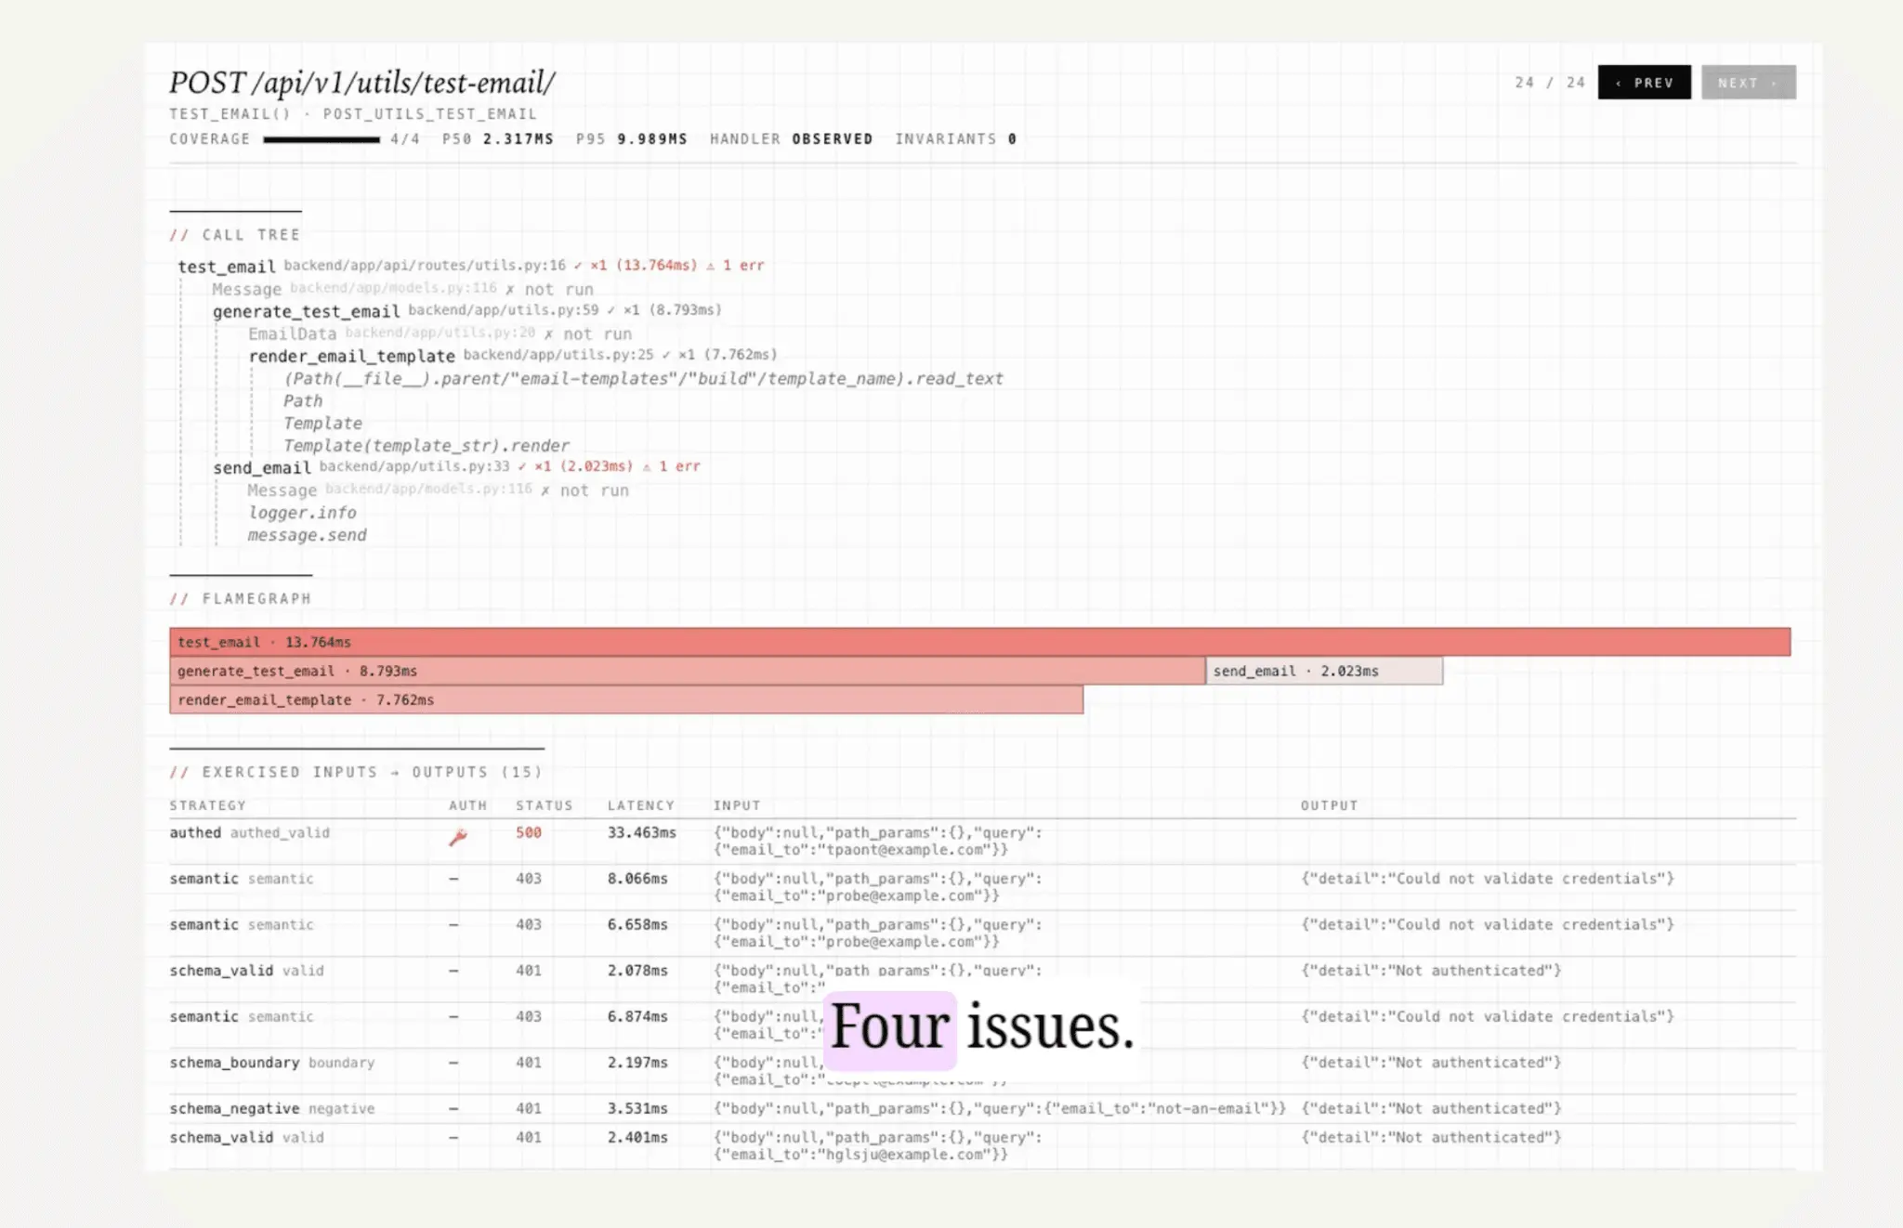
Task: Click the STRATEGY column header
Action: click(208, 805)
